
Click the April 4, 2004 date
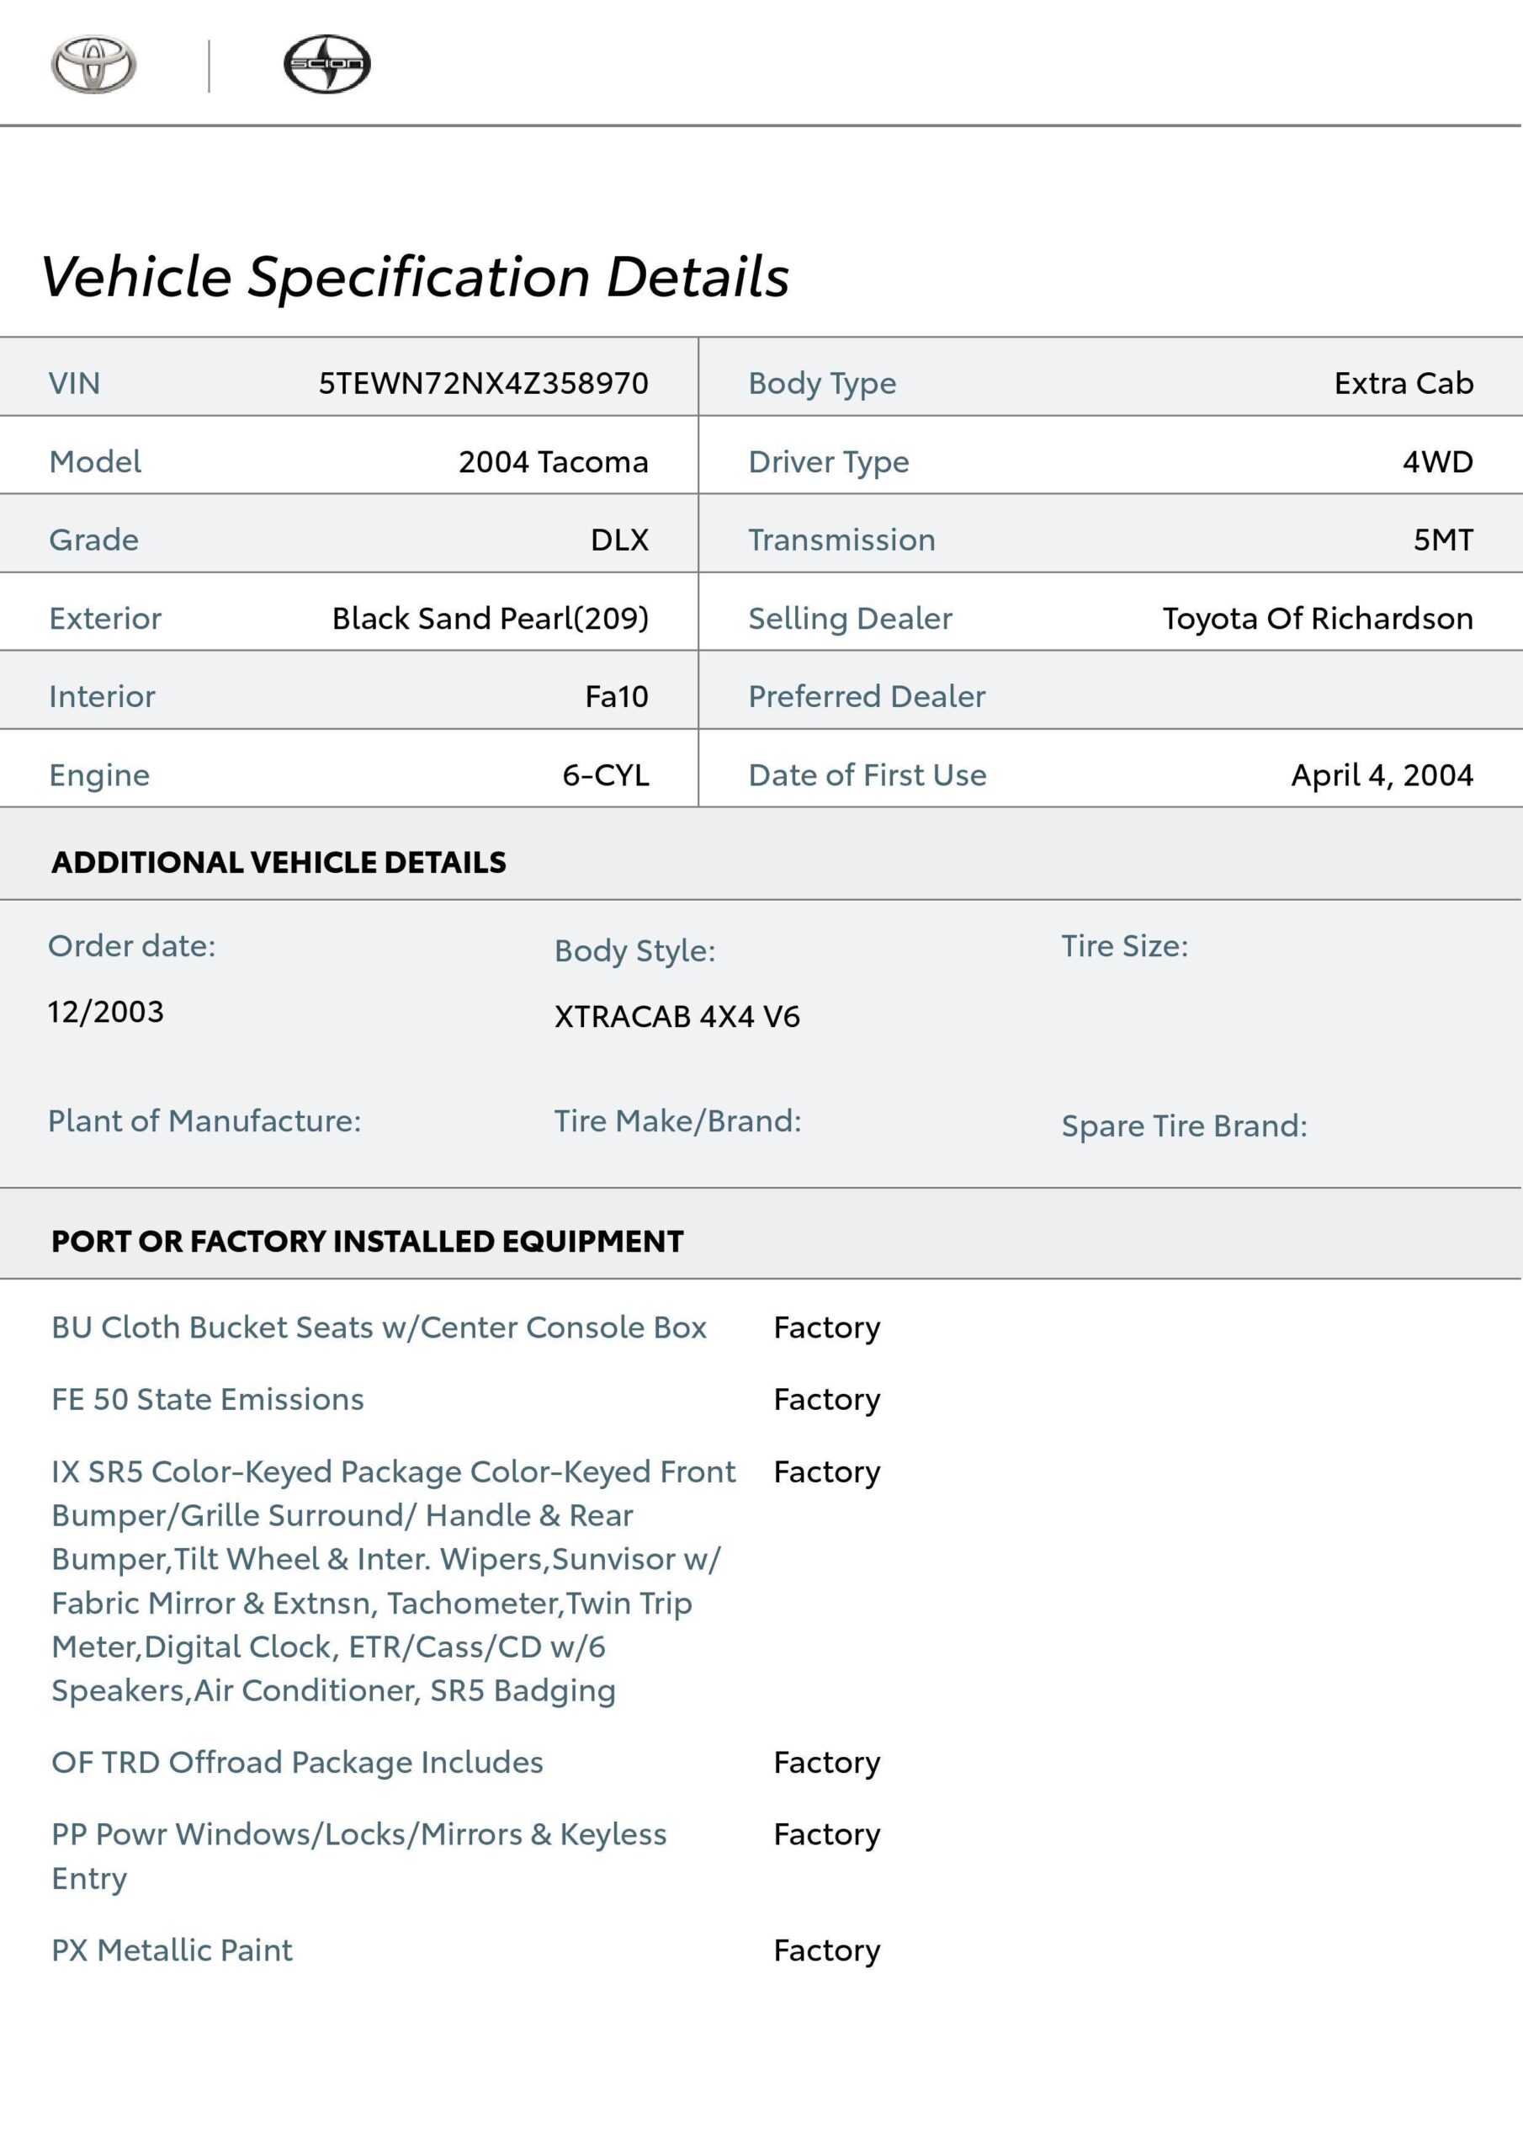(1382, 775)
